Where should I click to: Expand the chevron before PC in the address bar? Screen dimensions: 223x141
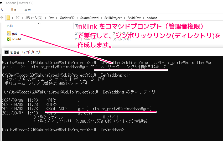[13, 18]
